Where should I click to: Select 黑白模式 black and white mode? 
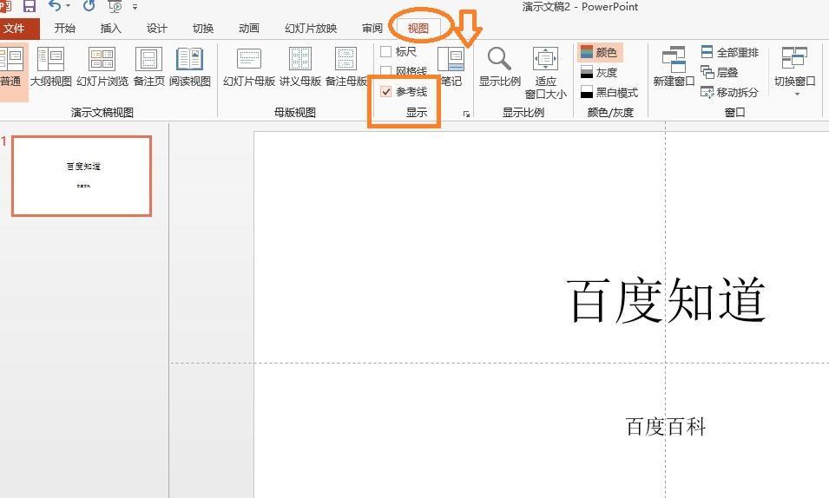(609, 93)
